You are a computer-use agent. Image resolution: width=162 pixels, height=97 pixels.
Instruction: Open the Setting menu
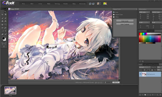[57, 4]
